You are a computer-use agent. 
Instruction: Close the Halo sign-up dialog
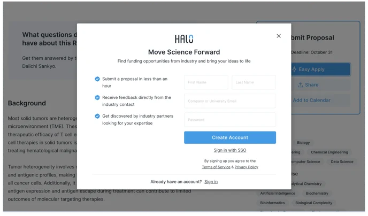pos(279,36)
